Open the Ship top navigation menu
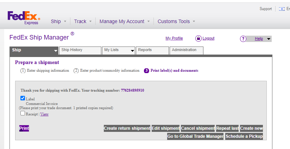This screenshot has height=149, width=290. (x=56, y=21)
